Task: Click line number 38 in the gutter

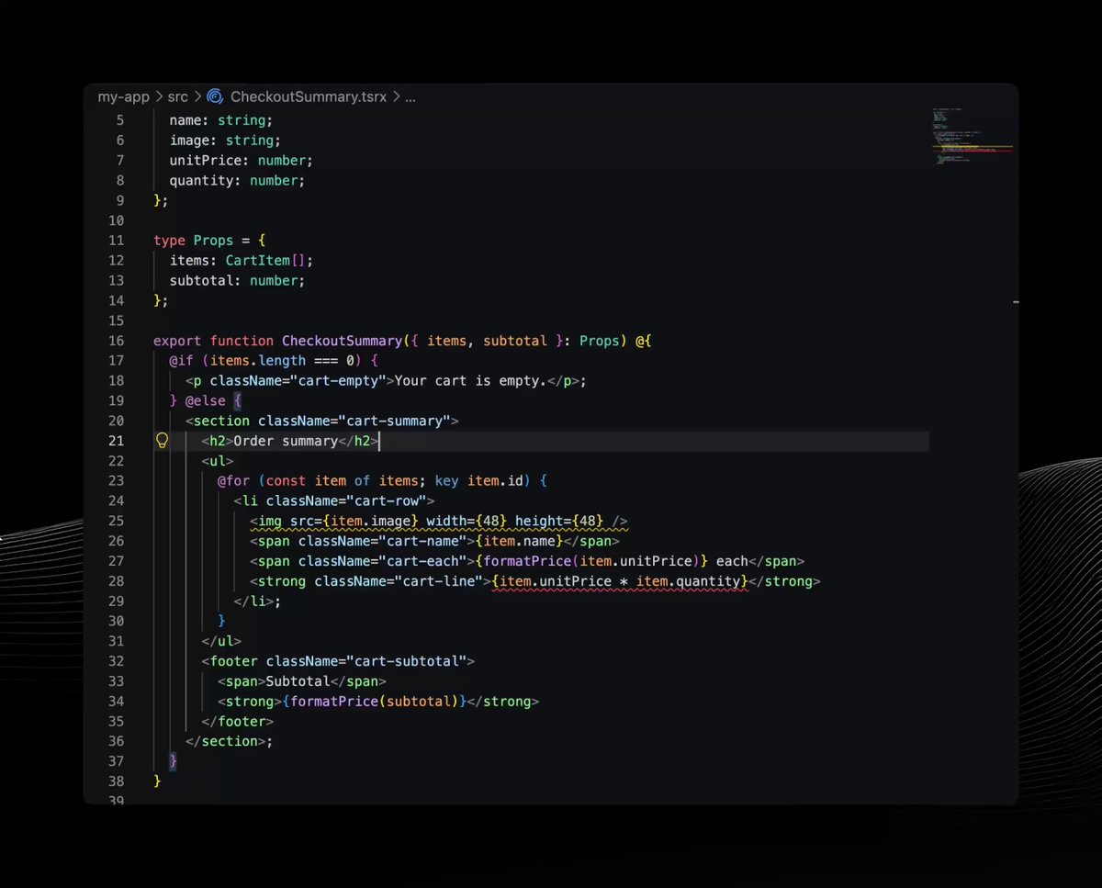Action: click(x=116, y=781)
